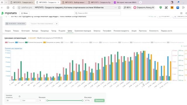Open the blue extension icon
The image size is (187, 105).
click(x=178, y=8)
